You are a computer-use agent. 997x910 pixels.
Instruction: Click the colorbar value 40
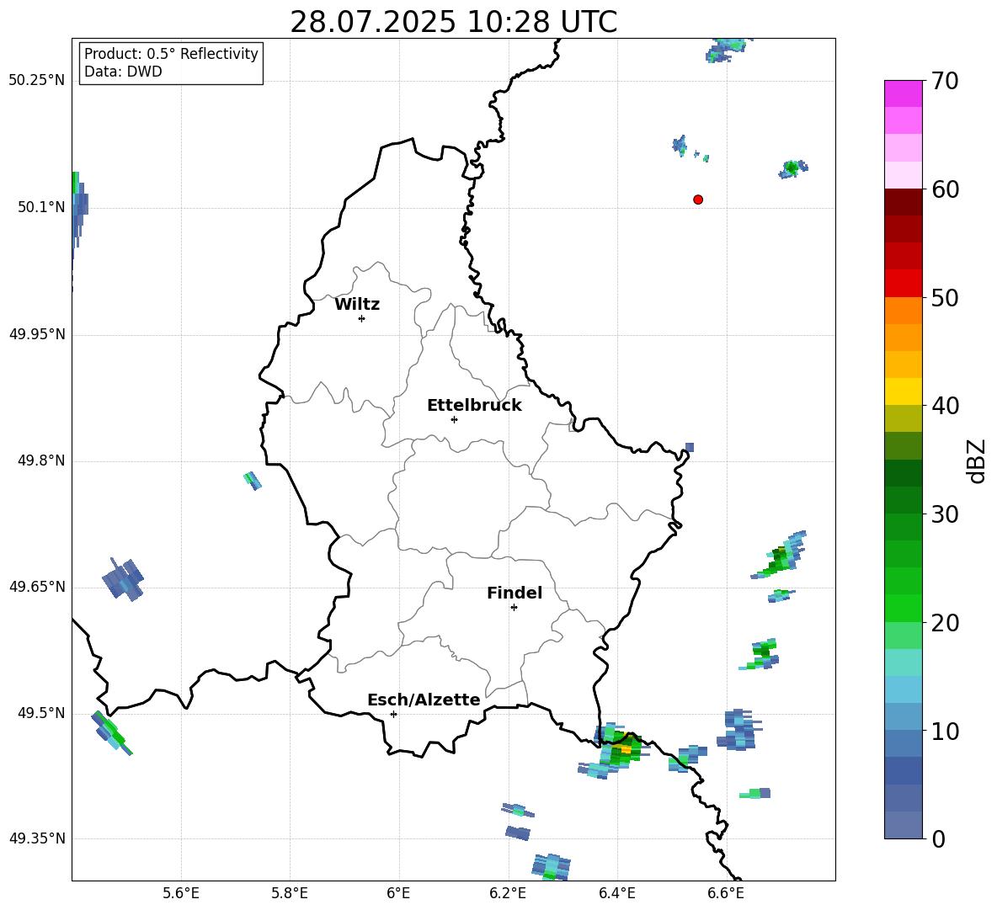[945, 406]
